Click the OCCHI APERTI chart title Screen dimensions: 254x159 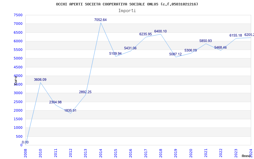127,4
